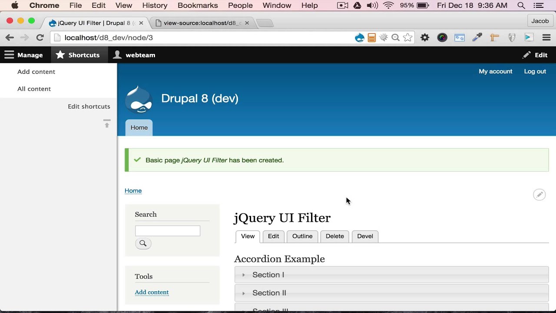The image size is (556, 313).
Task: Click the Drupal 8 (dev) site name
Action: [x=200, y=99]
